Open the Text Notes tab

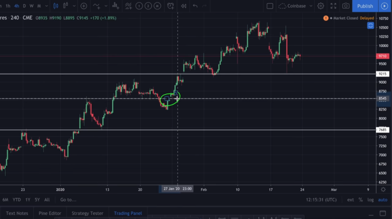click(x=17, y=213)
